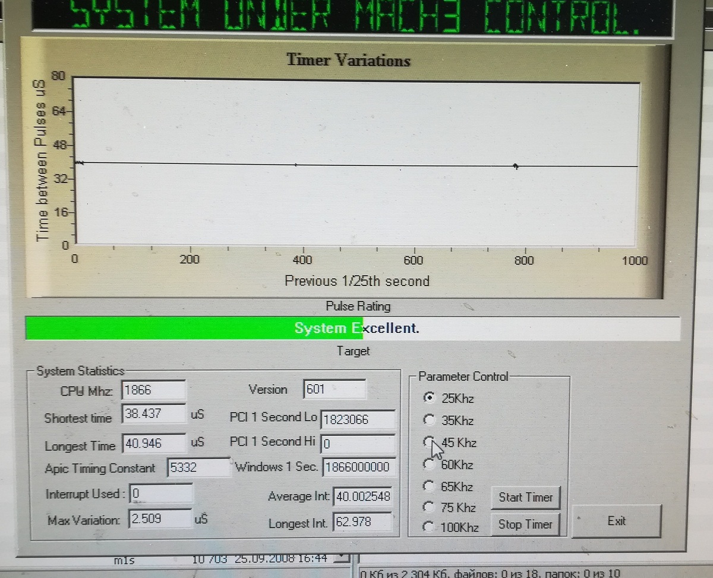
Task: Click the Previous 1/25th second axis label
Action: [356, 281]
